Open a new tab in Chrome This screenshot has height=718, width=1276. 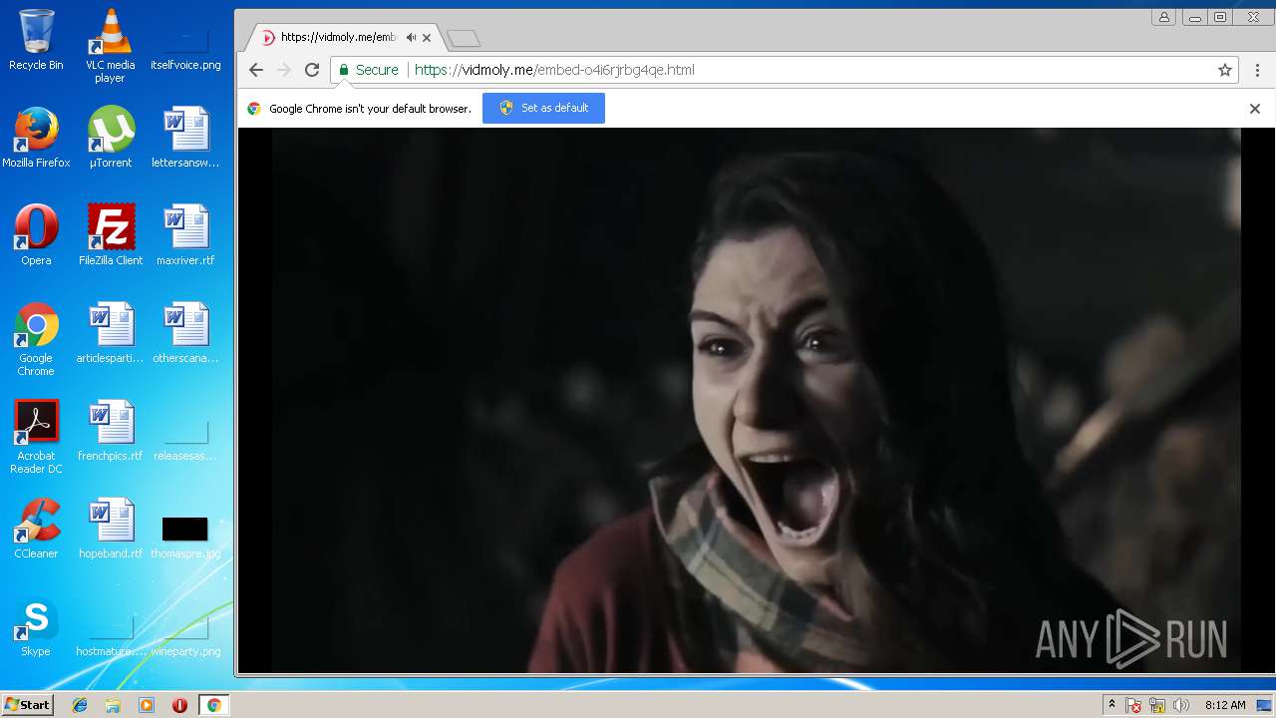point(464,39)
